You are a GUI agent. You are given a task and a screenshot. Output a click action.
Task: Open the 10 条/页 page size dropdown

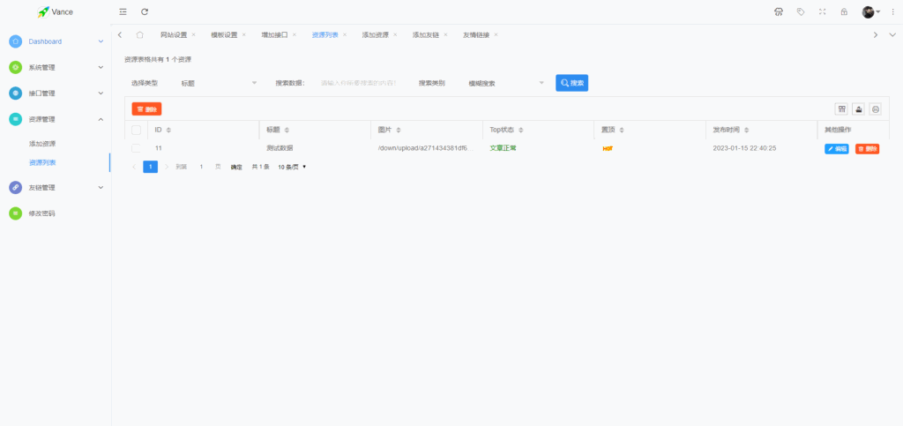(293, 167)
